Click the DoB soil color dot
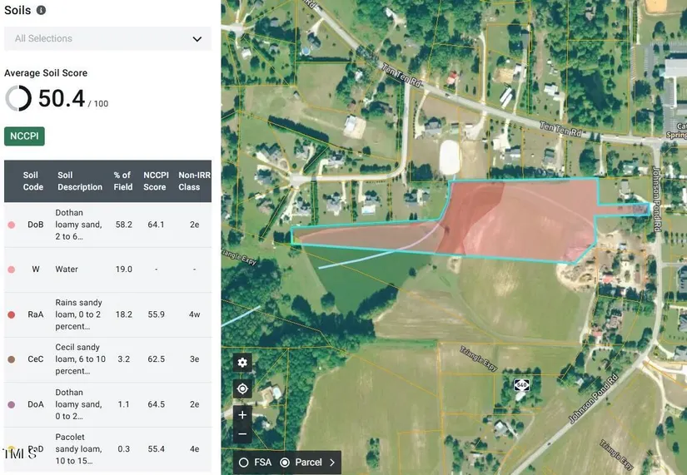The image size is (687, 475). point(11,225)
